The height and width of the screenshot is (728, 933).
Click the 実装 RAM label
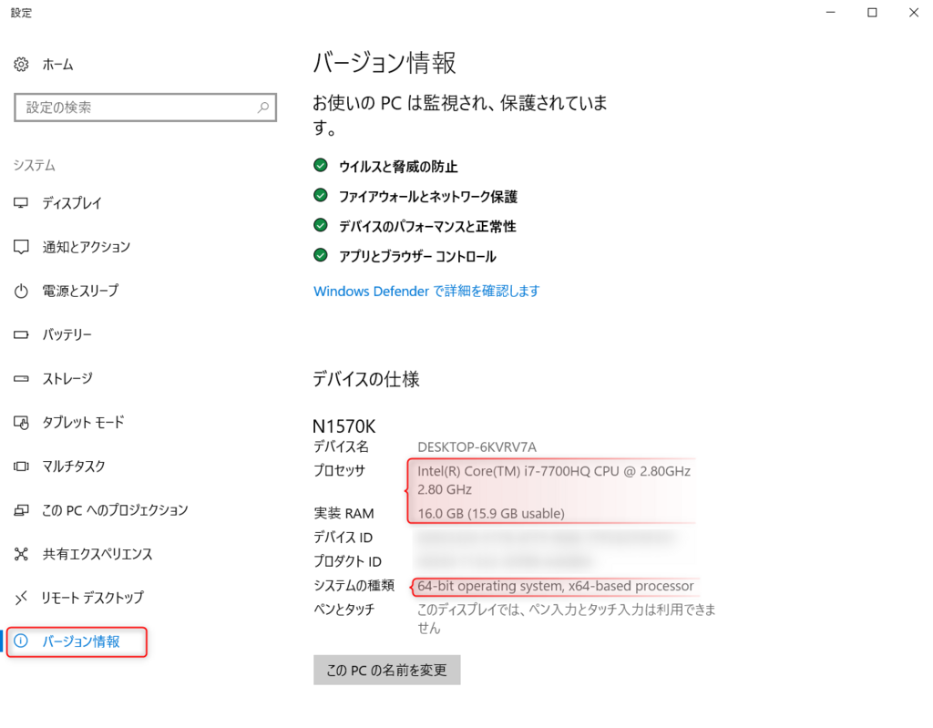343,513
